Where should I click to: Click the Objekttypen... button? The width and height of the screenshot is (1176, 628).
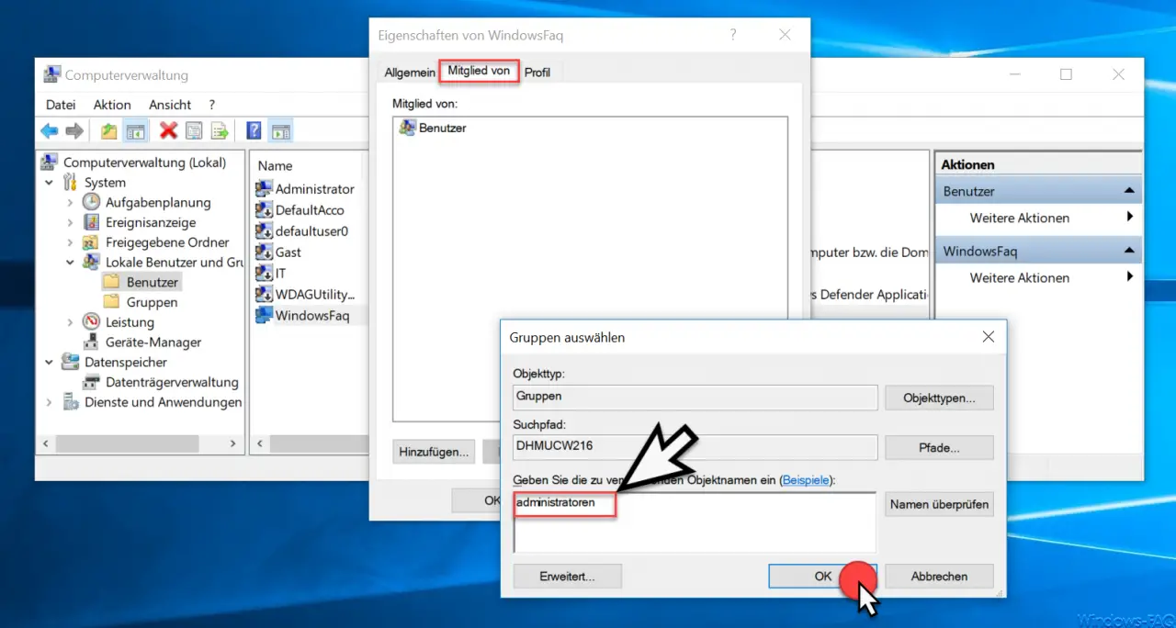(x=939, y=398)
